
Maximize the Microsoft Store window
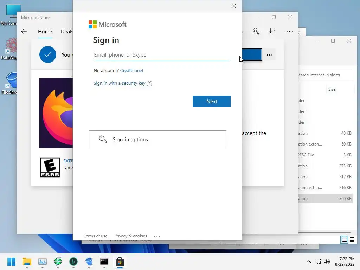[x=274, y=17]
